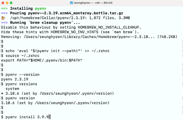Image resolution: width=183 pixels, height=120 pixels.
Task: Click the command 'pyenv --version'
Action: [x=23, y=75]
